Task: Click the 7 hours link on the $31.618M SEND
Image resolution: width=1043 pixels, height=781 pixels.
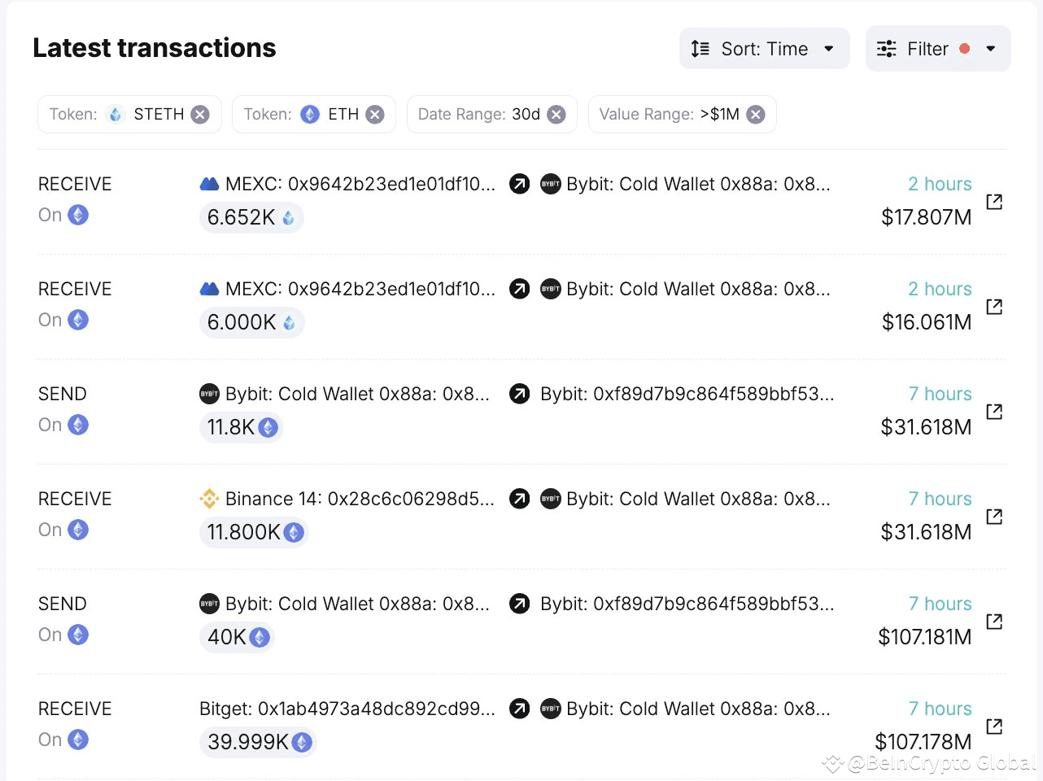Action: (x=940, y=394)
